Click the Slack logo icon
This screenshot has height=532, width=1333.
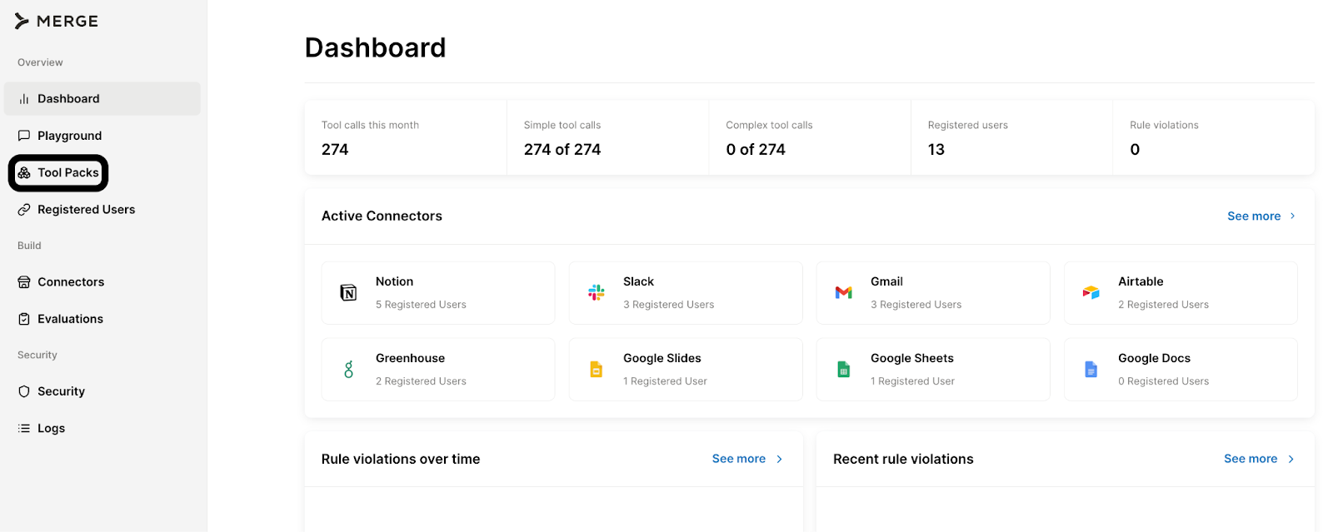pos(597,292)
